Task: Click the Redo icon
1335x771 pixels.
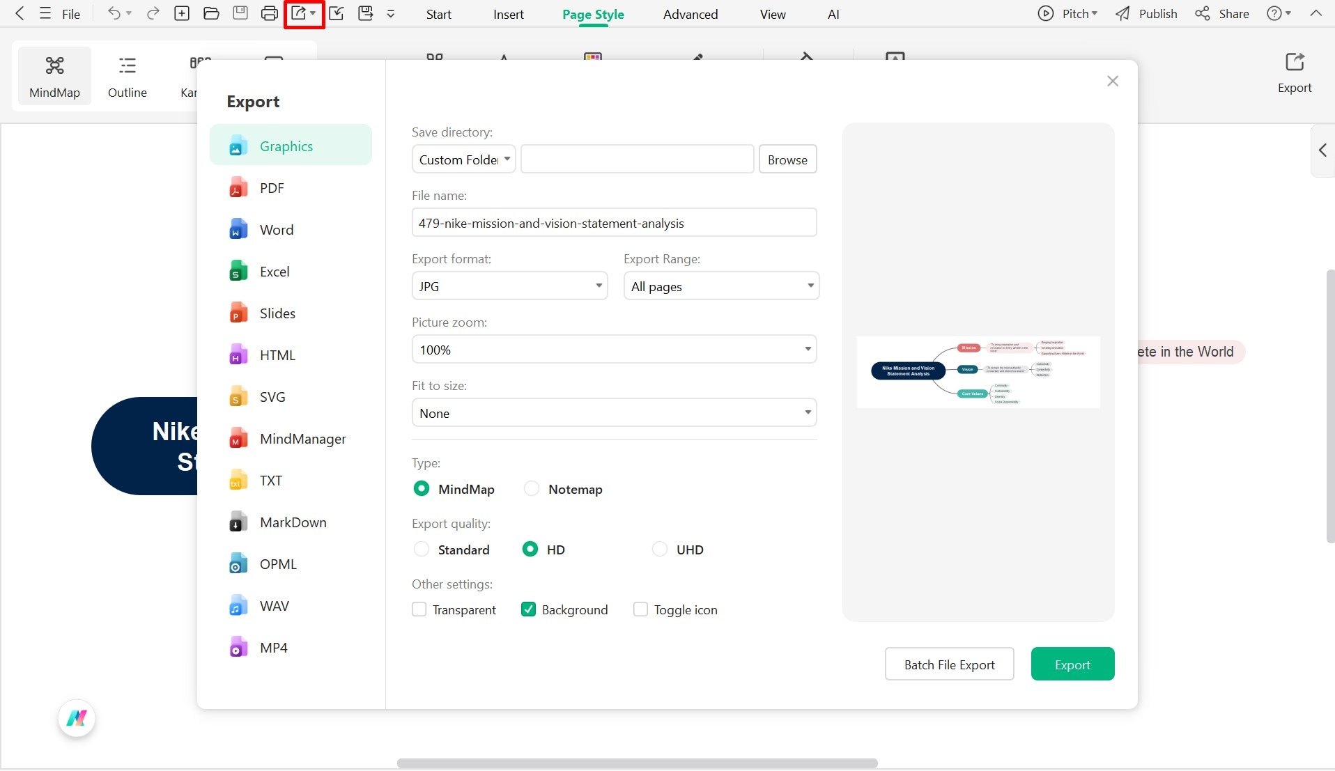Action: click(153, 13)
